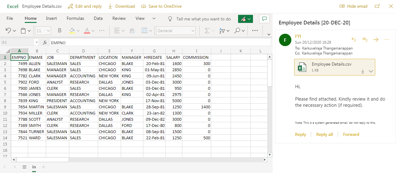The height and width of the screenshot is (173, 396).
Task: Expand the Paste options arrow
Action: pos(29,31)
